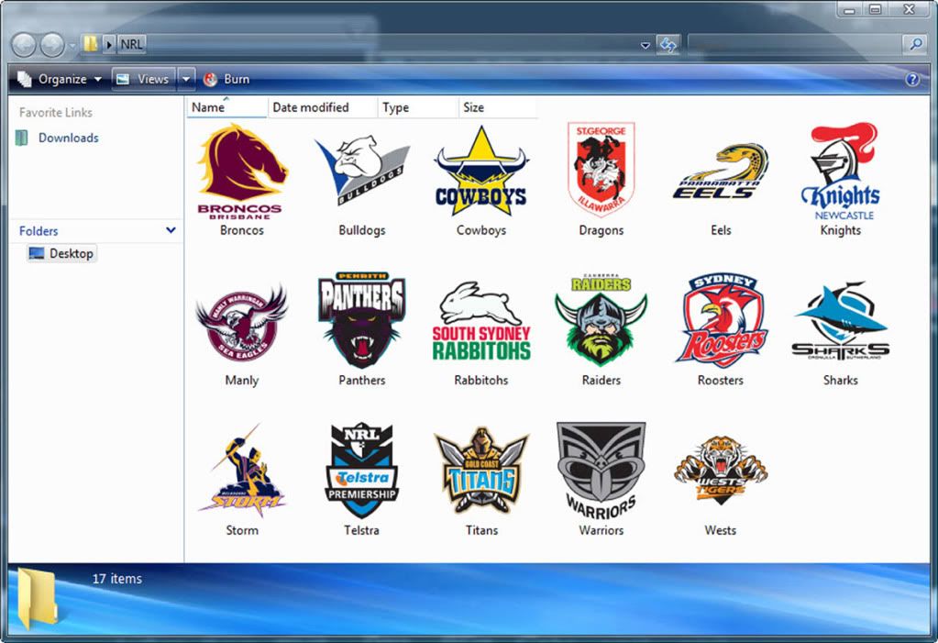Select the Warriors logo icon

601,471
